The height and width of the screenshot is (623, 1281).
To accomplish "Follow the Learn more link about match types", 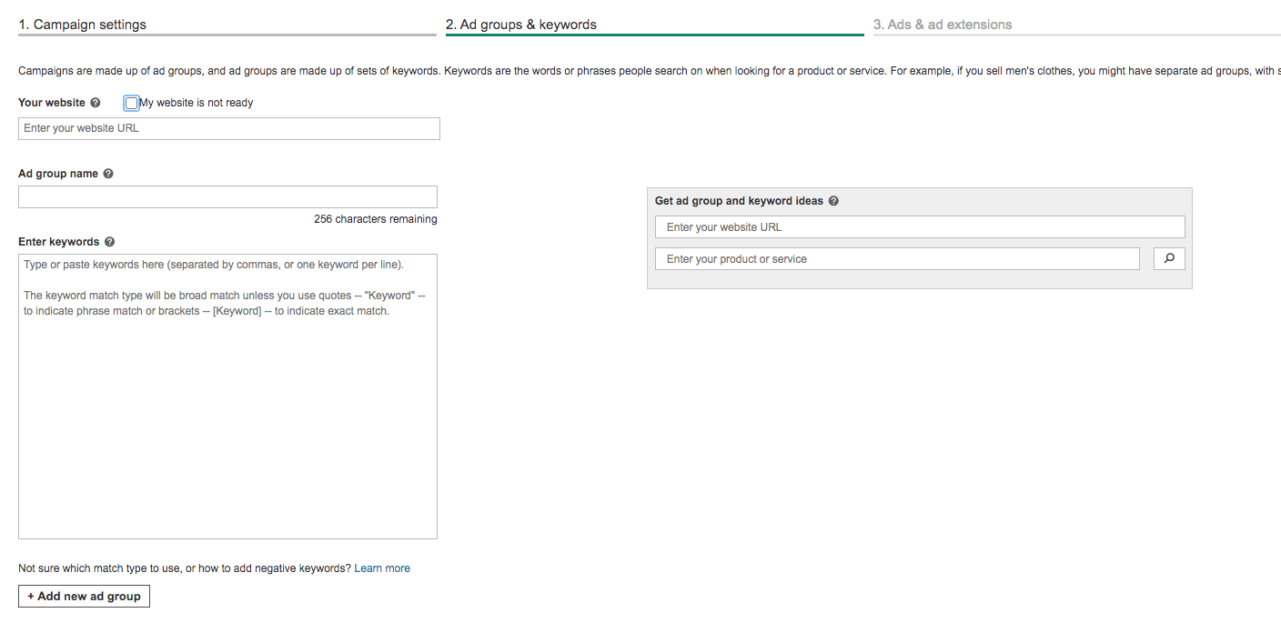I will tap(382, 568).
